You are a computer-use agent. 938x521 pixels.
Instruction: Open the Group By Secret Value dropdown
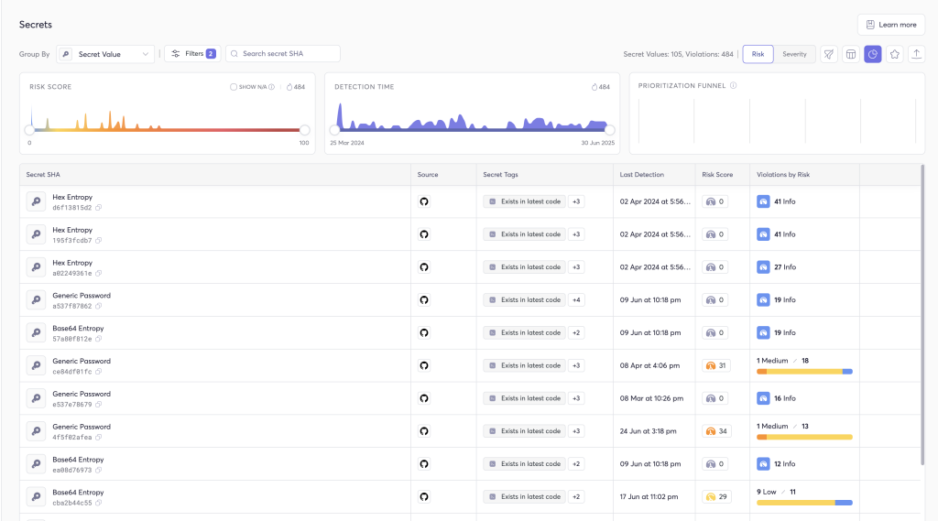(x=105, y=54)
